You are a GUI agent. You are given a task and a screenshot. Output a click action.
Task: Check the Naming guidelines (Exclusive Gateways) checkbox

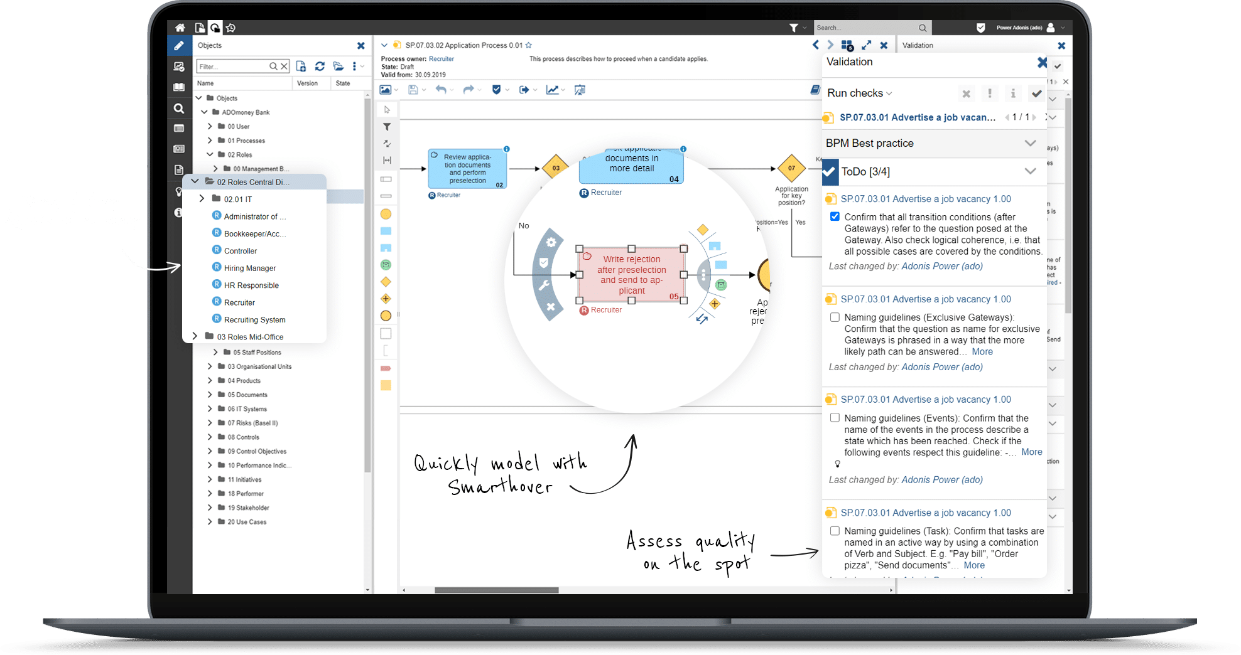pos(835,317)
